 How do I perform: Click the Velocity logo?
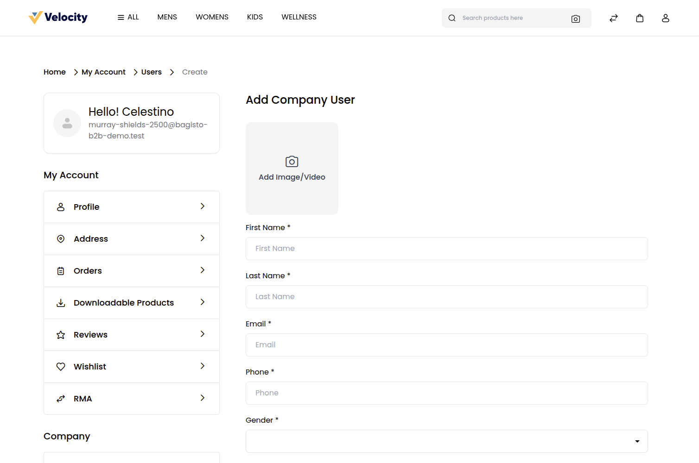[x=58, y=18]
